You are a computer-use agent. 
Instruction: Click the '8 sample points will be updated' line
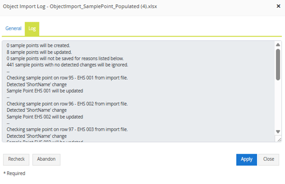pyautogui.click(x=39, y=52)
